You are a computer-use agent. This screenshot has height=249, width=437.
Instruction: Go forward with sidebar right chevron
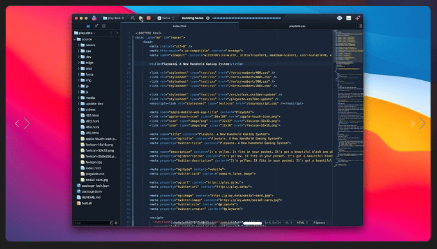pyautogui.click(x=117, y=33)
